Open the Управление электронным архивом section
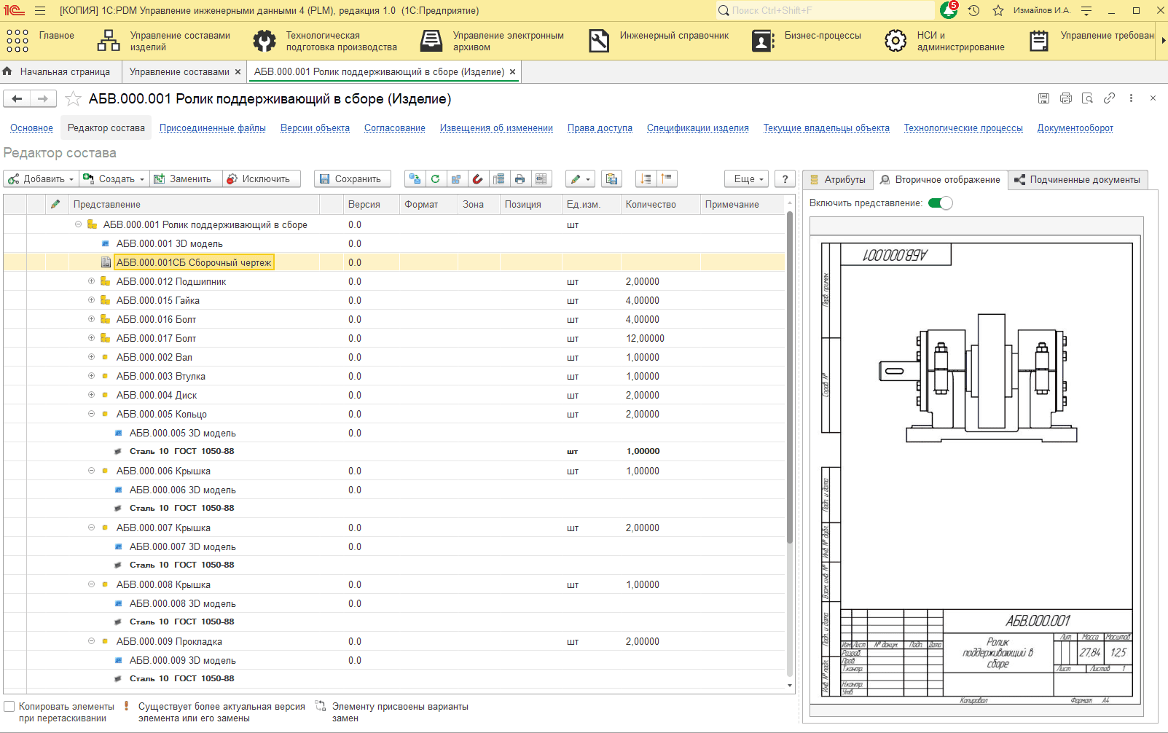Image resolution: width=1168 pixels, height=733 pixels. tap(493, 41)
